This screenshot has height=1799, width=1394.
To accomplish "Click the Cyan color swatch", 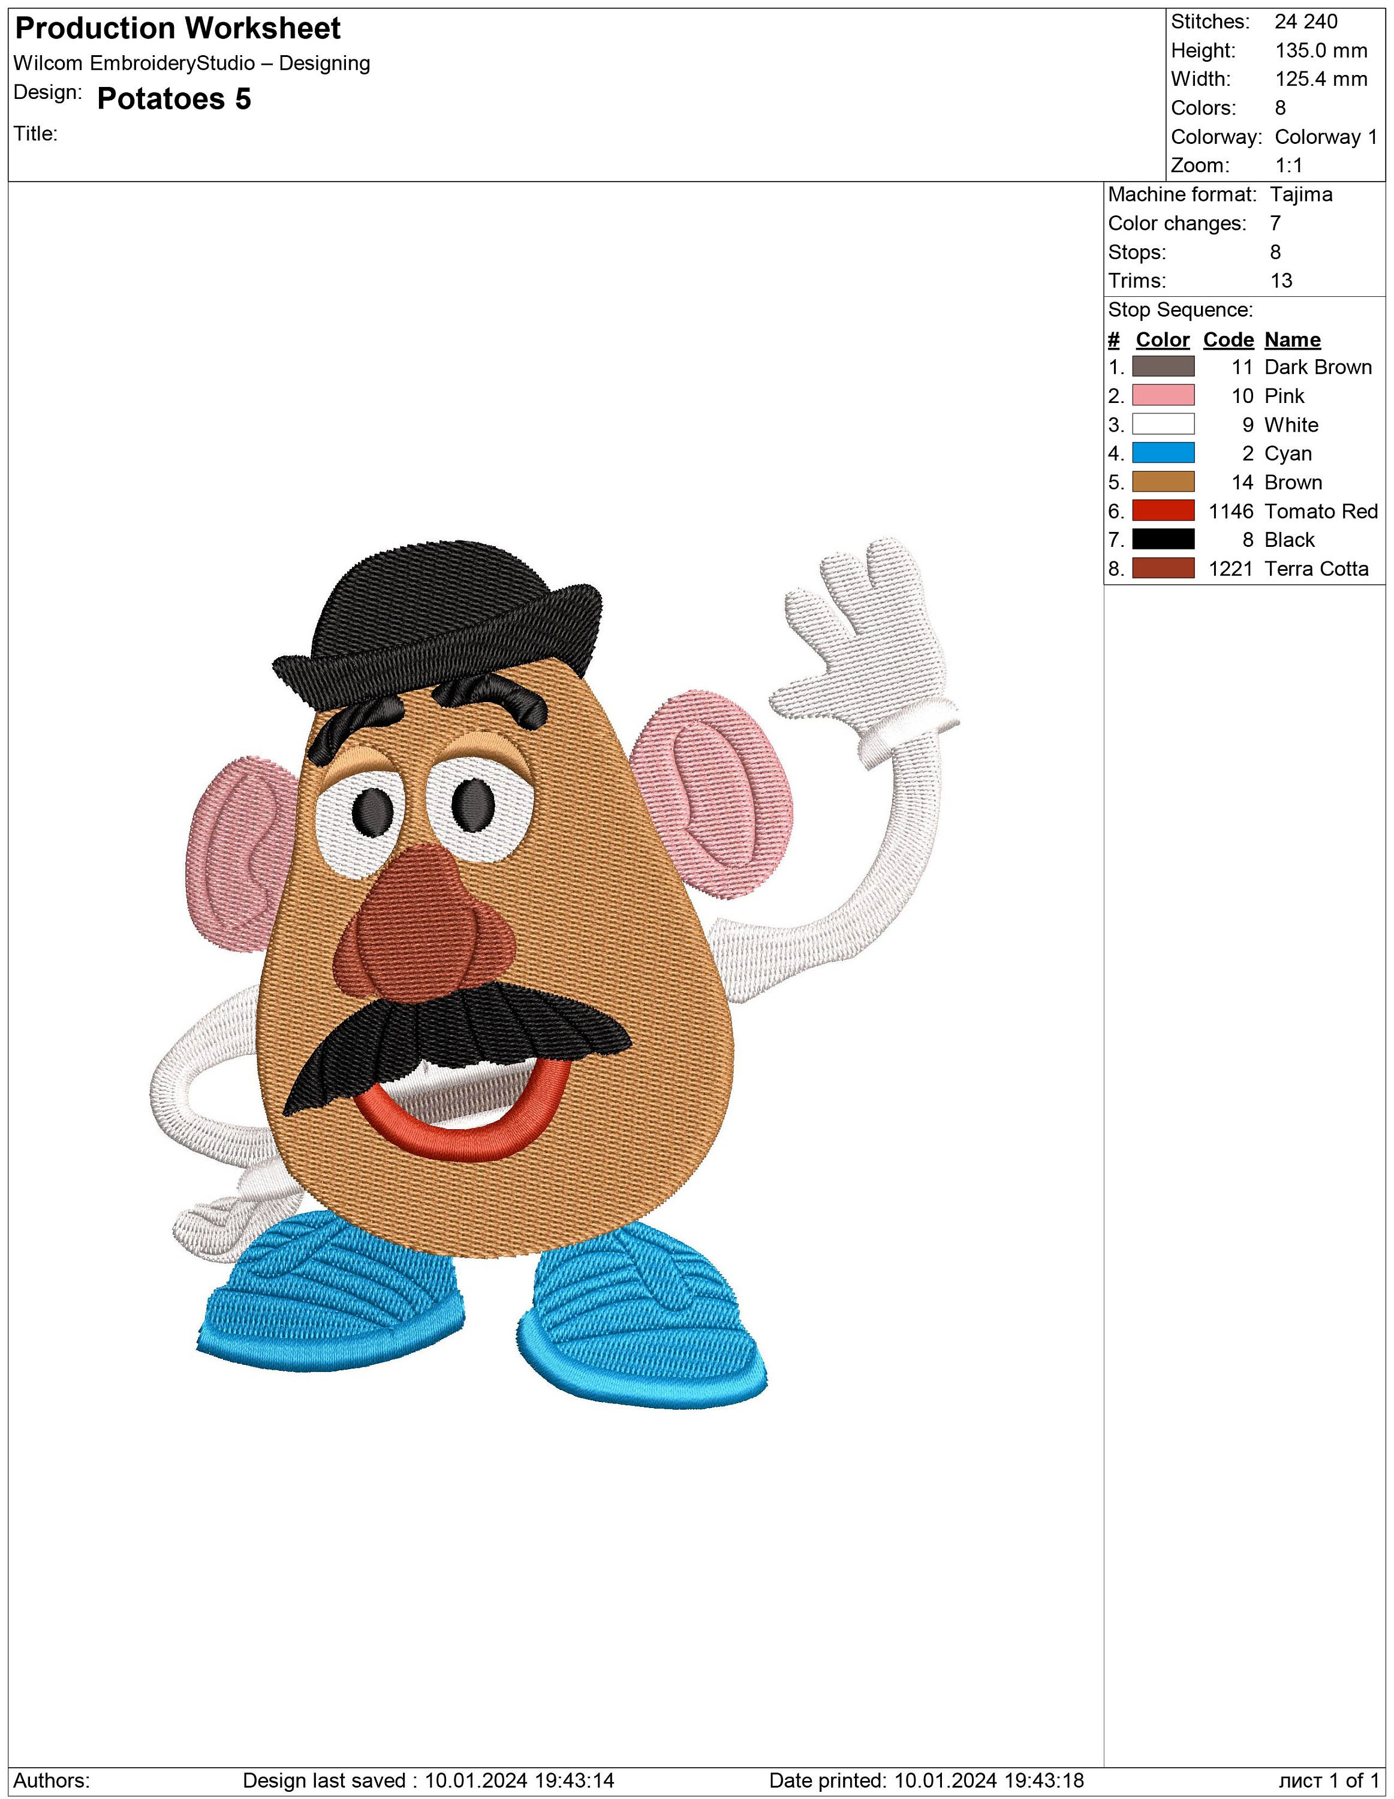I will (1163, 453).
